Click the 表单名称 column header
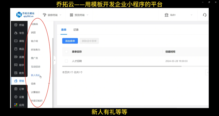This screenshot has height=116, width=219. click(77, 52)
